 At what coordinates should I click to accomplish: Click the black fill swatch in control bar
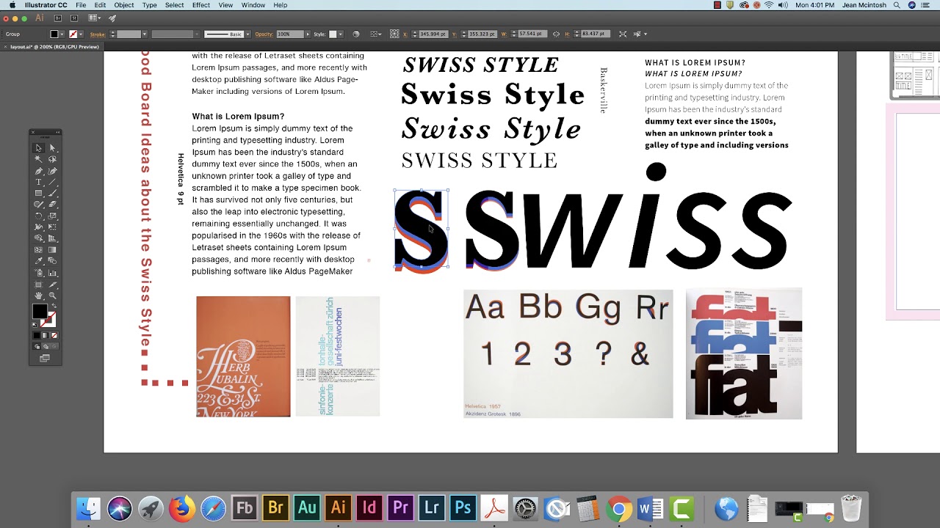coord(54,34)
